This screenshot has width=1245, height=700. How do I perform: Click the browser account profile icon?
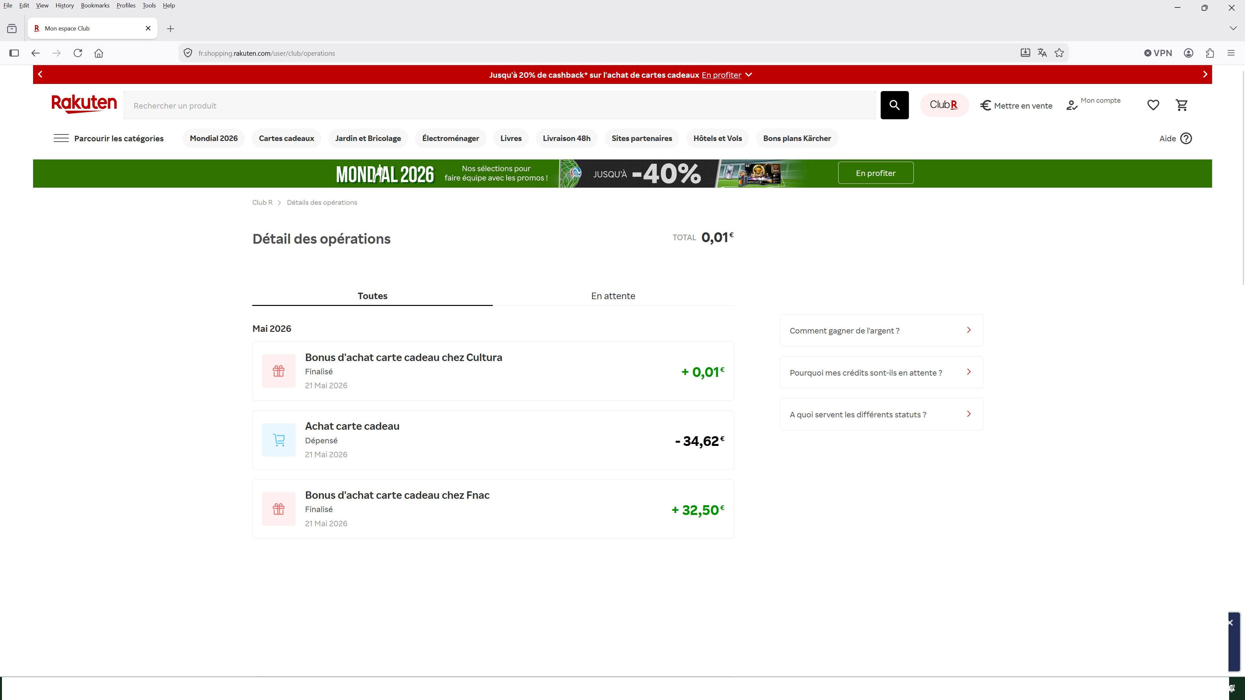(x=1189, y=53)
